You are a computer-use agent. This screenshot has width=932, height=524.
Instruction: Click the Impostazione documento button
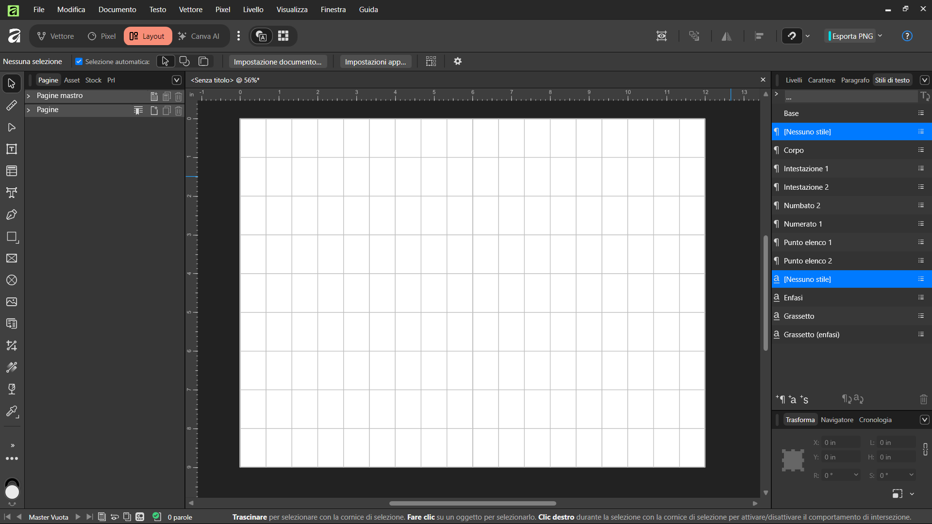[x=278, y=62]
